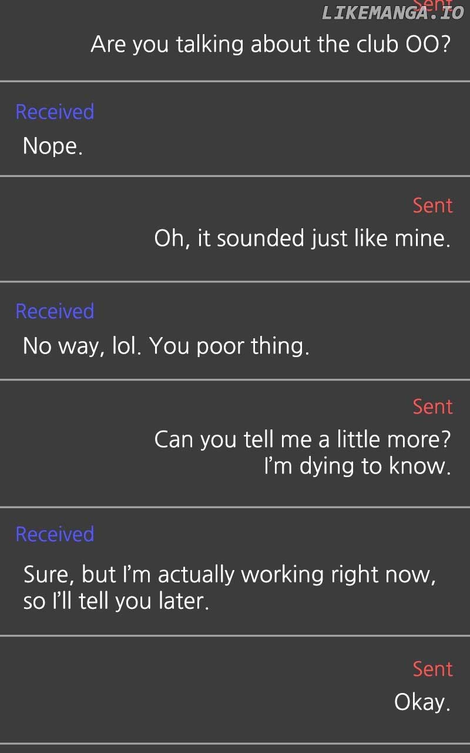This screenshot has width=470, height=753.
Task: Click the Received label above "No way, lol."
Action: [55, 311]
